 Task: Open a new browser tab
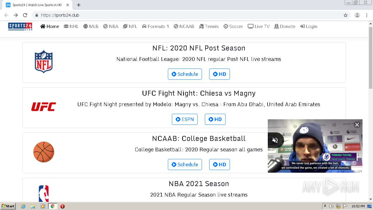click(79, 5)
